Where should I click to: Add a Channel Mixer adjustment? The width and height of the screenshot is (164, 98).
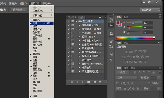142,57
